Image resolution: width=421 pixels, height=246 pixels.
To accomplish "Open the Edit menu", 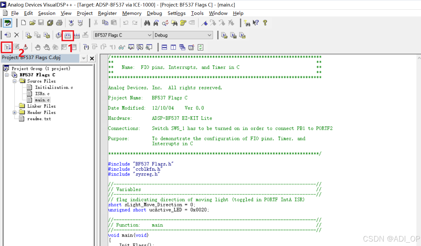I will click(x=28, y=13).
